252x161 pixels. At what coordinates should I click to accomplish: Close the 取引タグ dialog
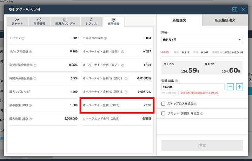[243, 9]
